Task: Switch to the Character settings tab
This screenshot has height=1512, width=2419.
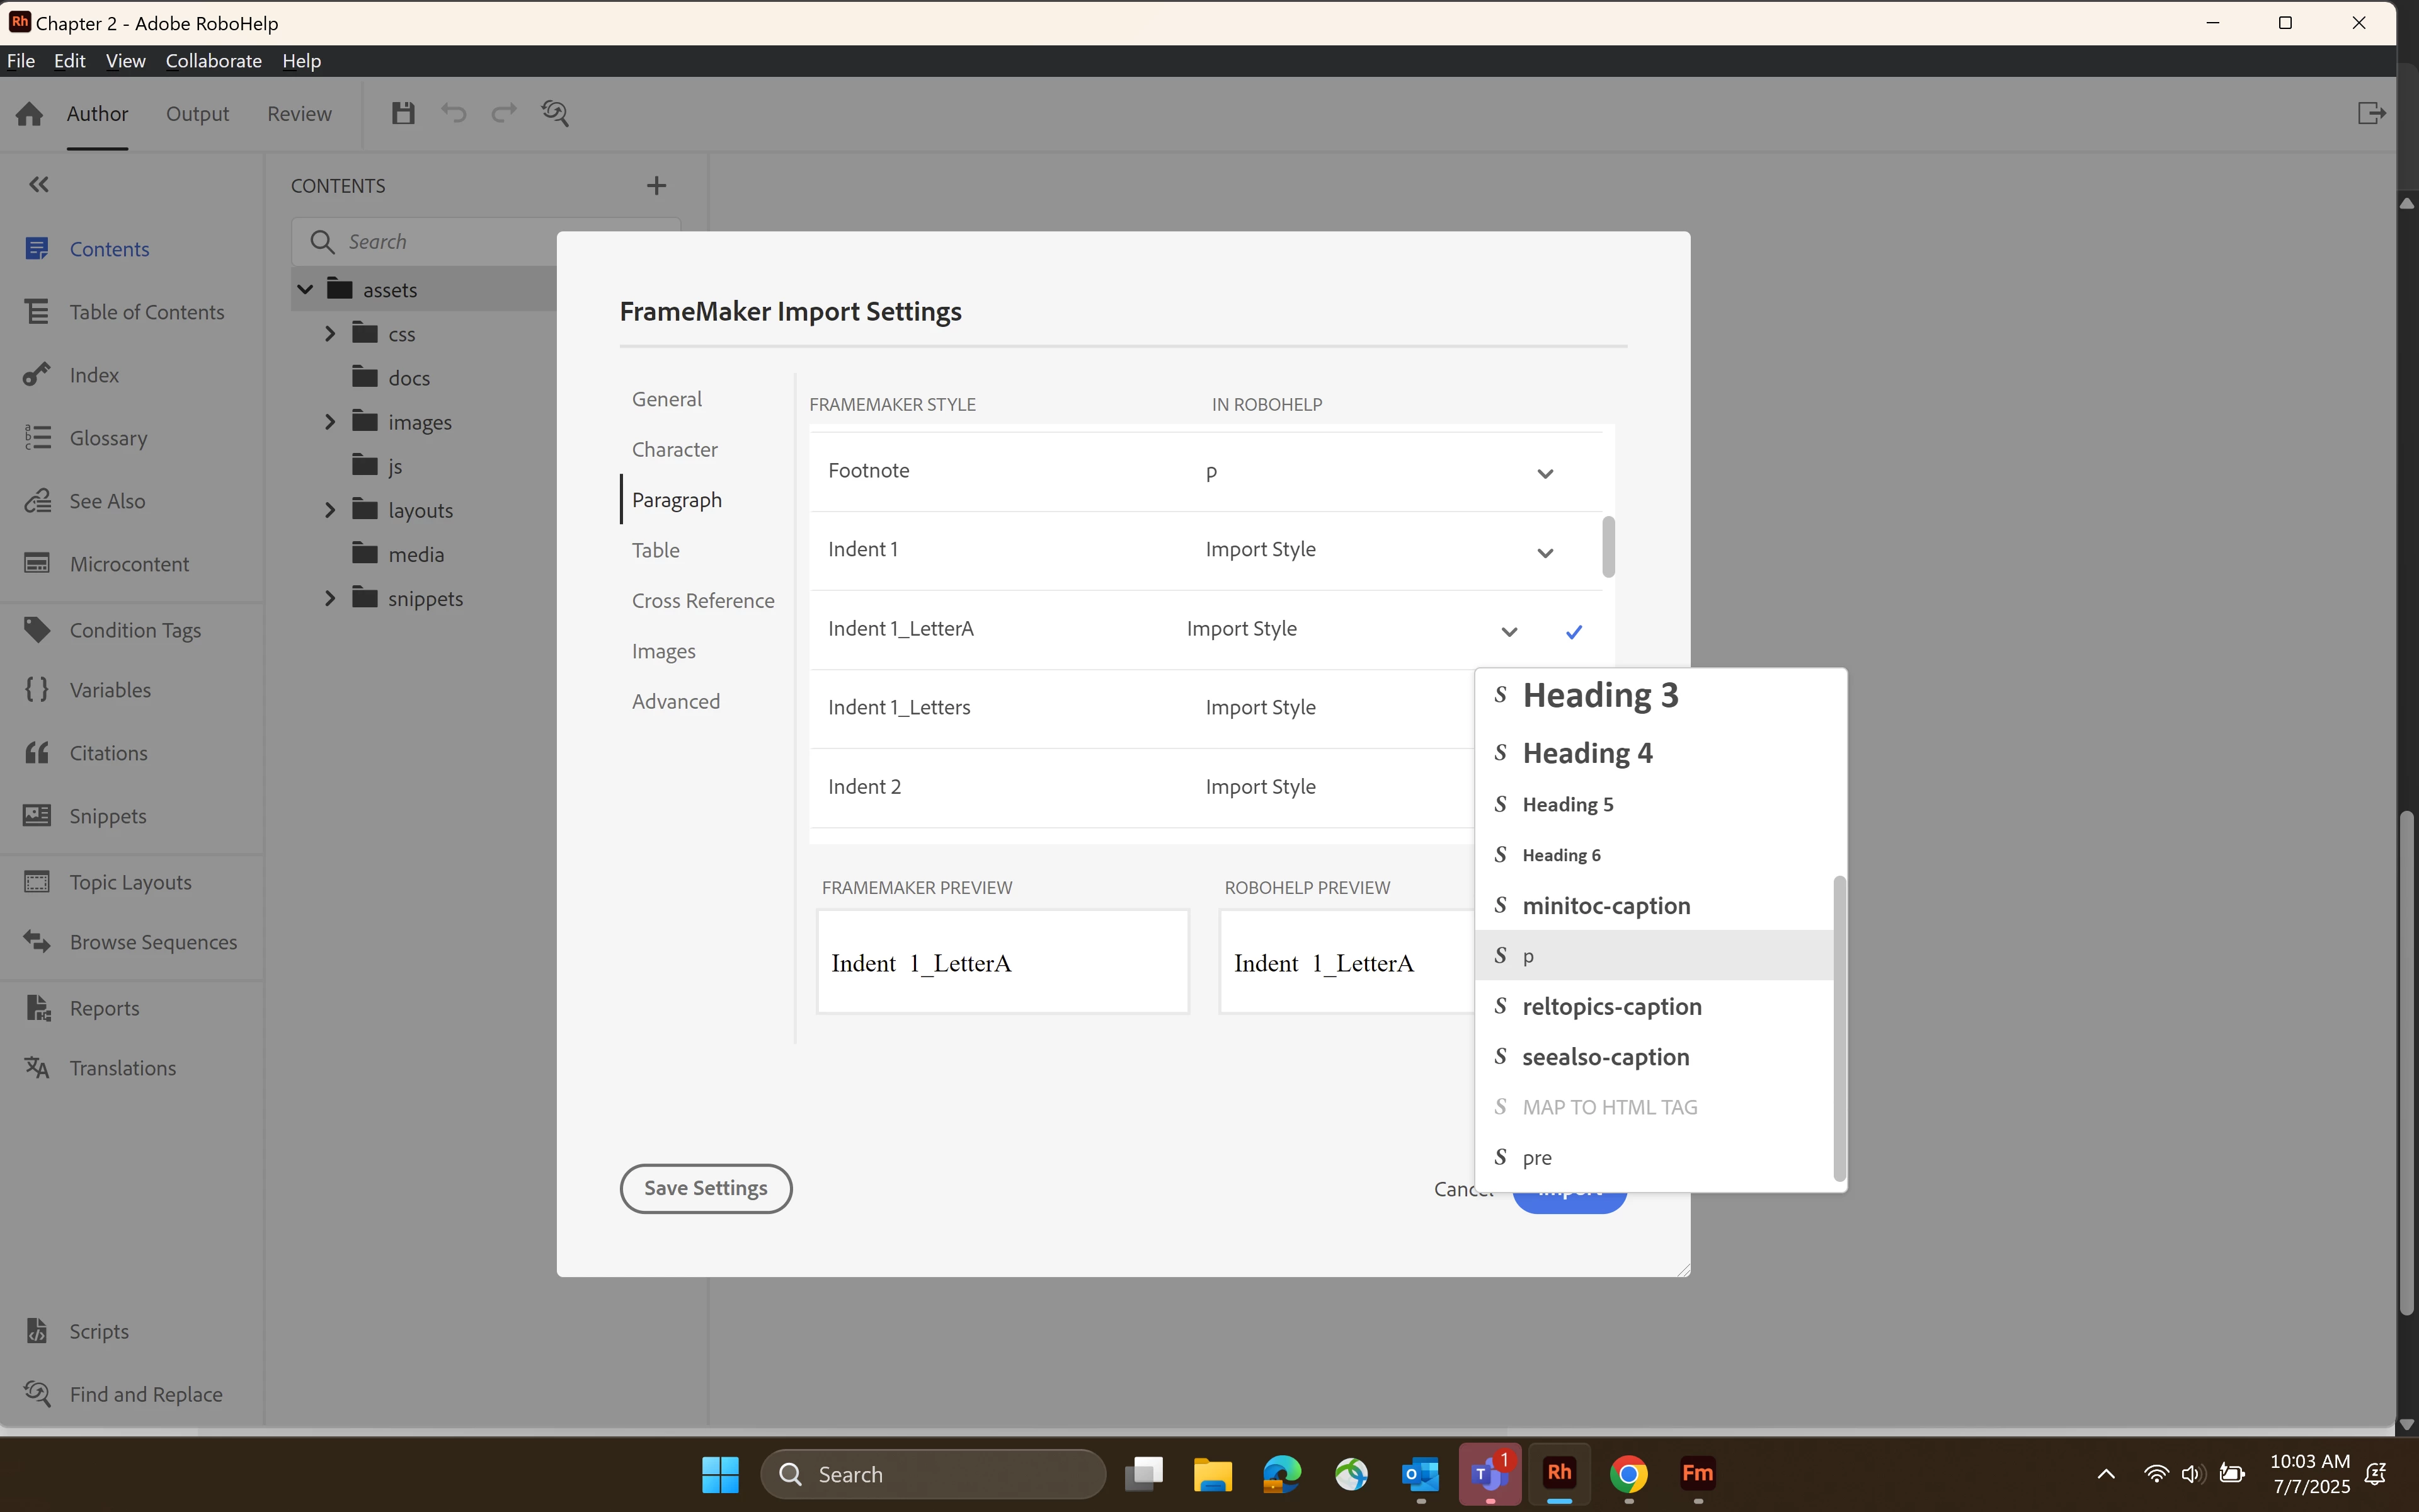Action: pos(675,449)
